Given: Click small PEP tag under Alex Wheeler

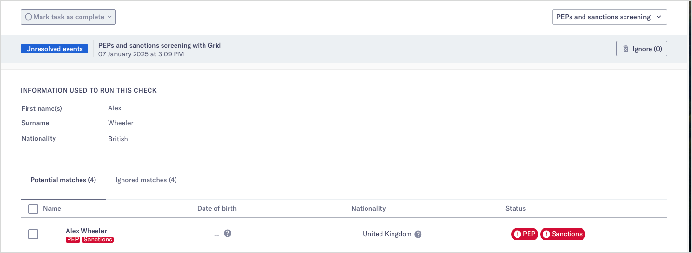Looking at the screenshot, I should 73,240.
